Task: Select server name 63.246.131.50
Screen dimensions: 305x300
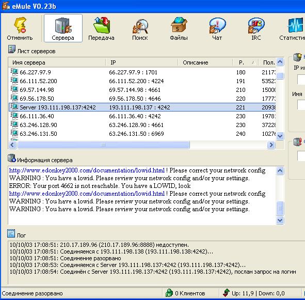Action: pos(38,134)
